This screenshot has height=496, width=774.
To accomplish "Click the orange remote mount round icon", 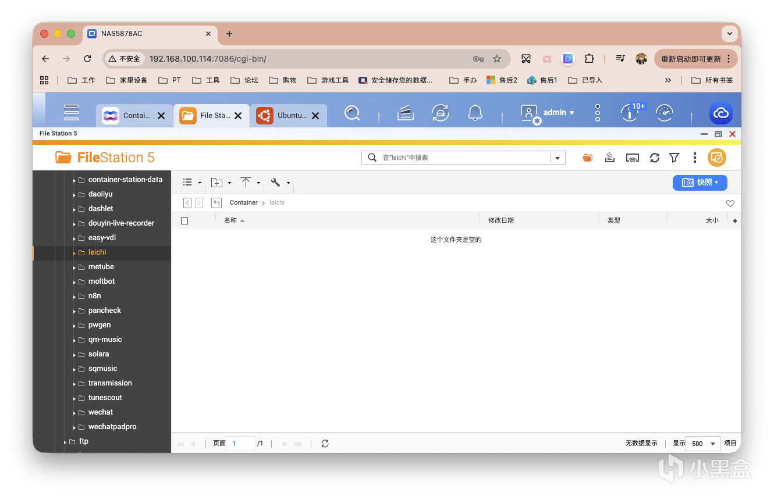I will pos(717,158).
